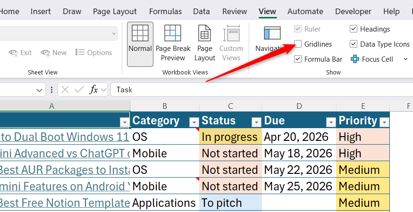Click inside the formula bar showing Task
The height and width of the screenshot is (212, 413).
(x=261, y=90)
